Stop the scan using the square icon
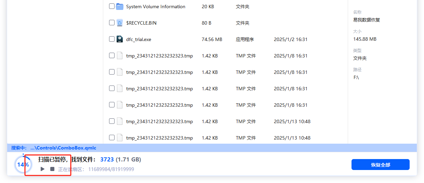This screenshot has height=183, width=424. coord(52,169)
